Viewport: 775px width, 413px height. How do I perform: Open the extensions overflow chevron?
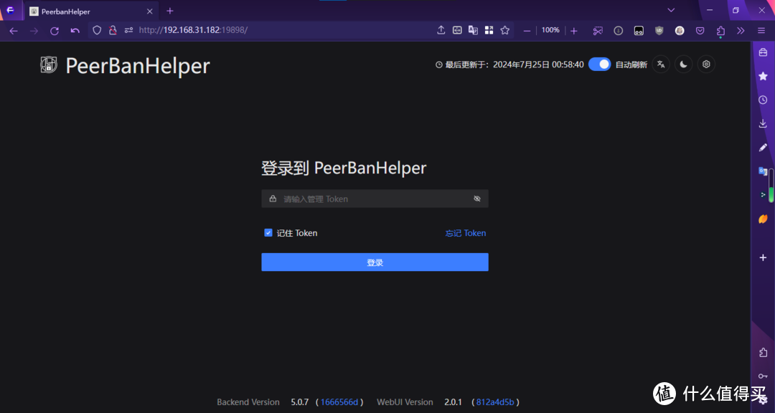click(x=740, y=30)
